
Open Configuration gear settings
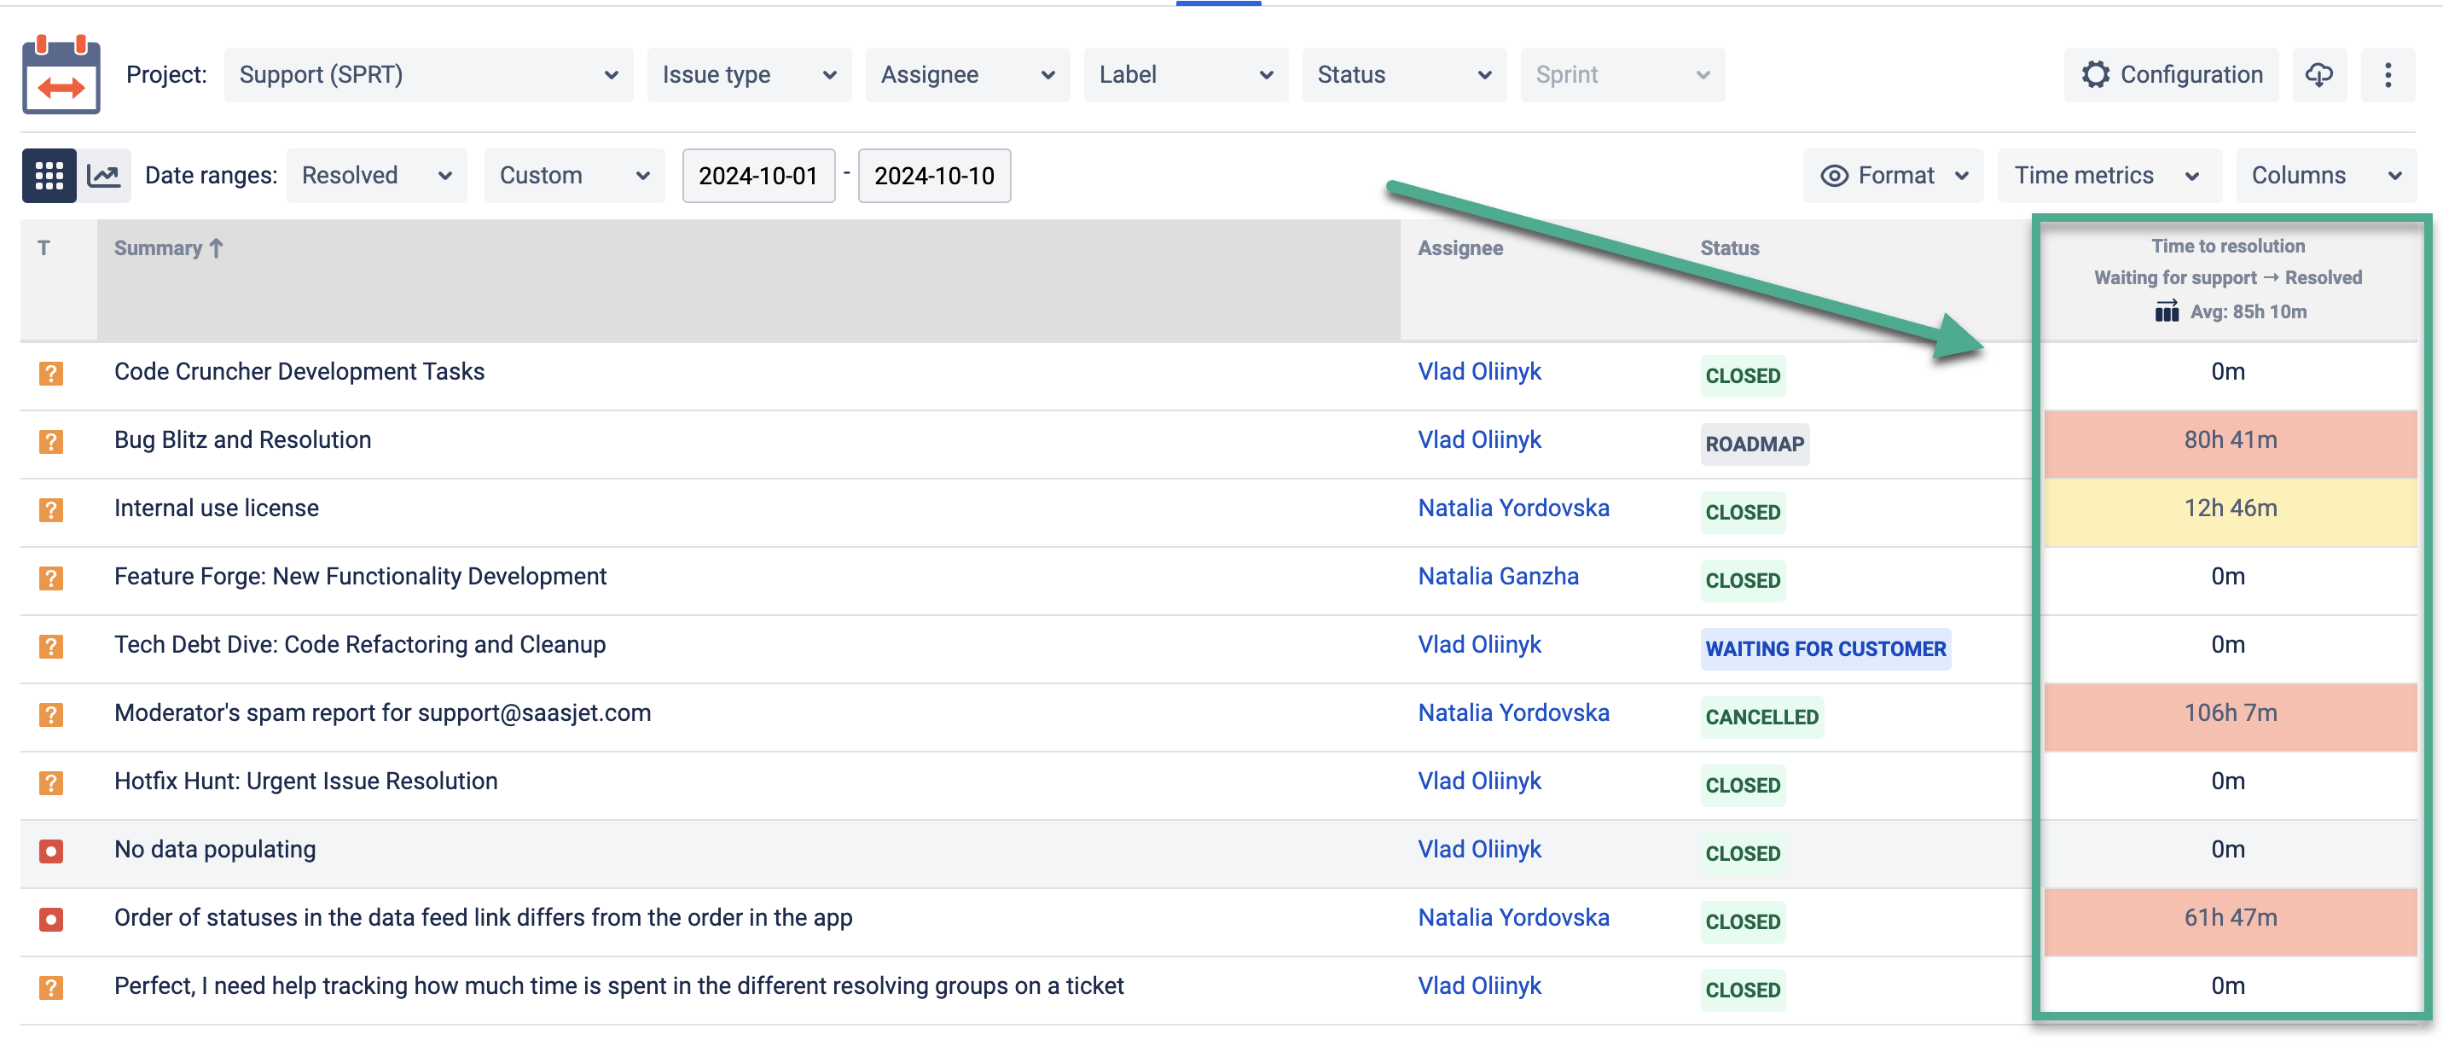pyautogui.click(x=2171, y=75)
